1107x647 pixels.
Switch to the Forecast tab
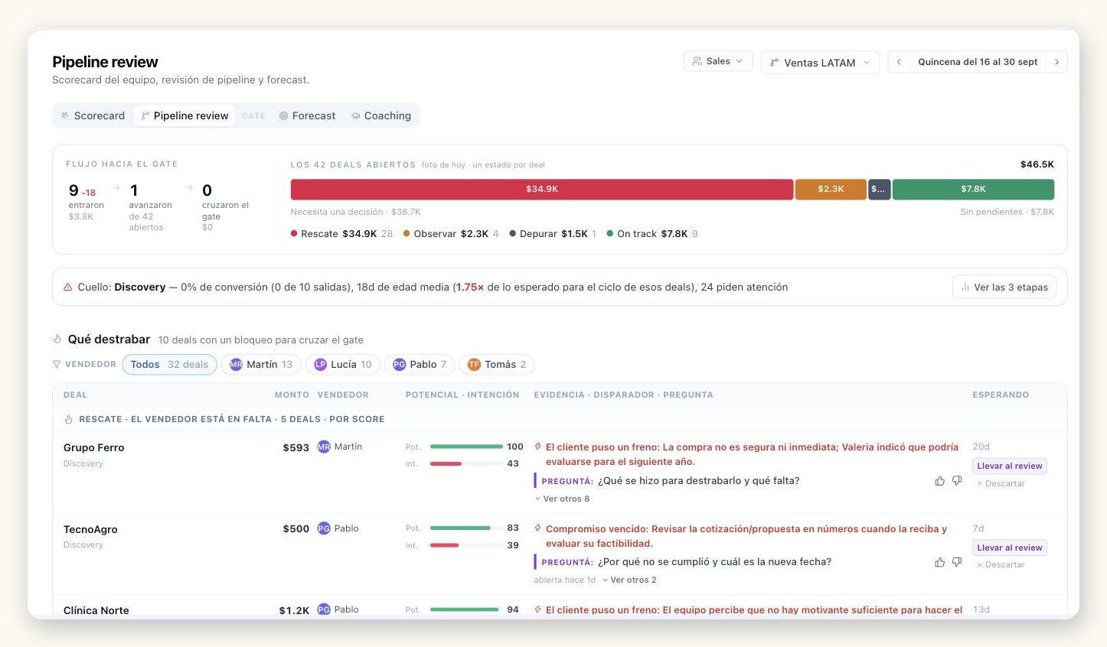[x=307, y=115]
